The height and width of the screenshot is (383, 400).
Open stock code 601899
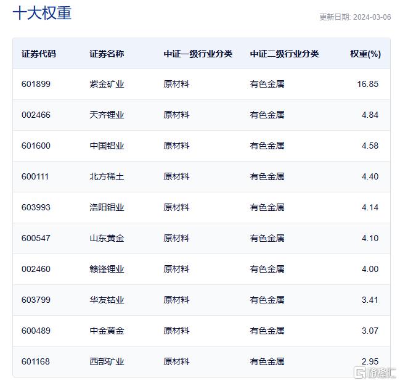[36, 84]
